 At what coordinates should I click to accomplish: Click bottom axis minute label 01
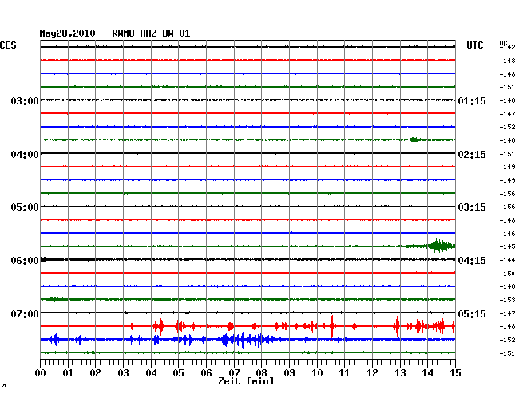[68, 373]
